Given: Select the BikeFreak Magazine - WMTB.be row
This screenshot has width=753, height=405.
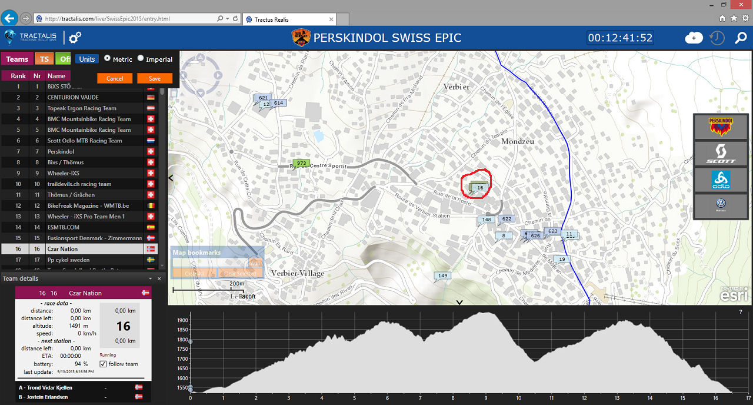Looking at the screenshot, I should pyautogui.click(x=80, y=205).
